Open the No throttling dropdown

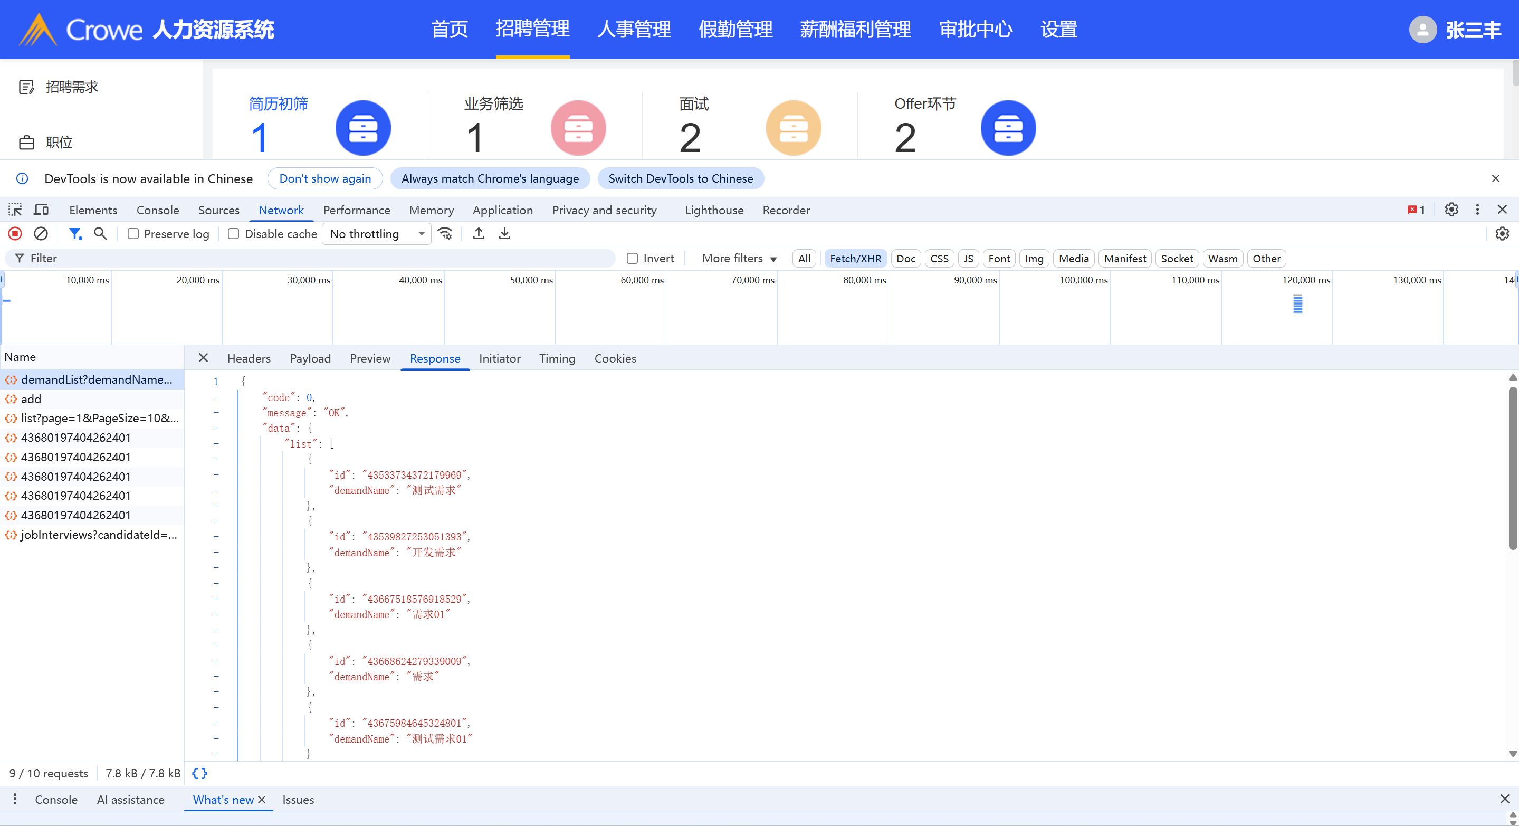tap(377, 234)
